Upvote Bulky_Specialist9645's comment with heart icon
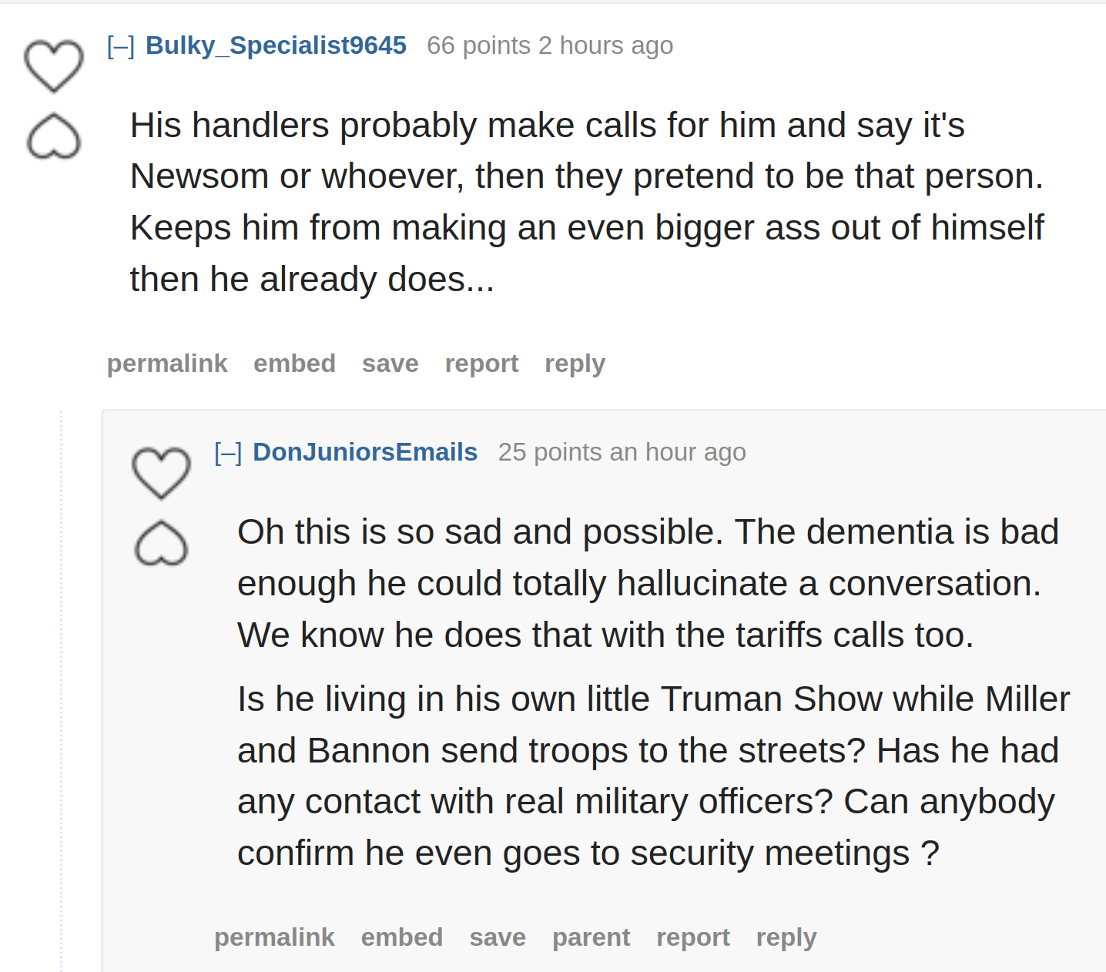This screenshot has height=972, width=1106. click(54, 66)
